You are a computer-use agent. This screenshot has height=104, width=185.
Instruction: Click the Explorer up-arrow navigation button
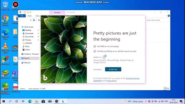click(31, 20)
